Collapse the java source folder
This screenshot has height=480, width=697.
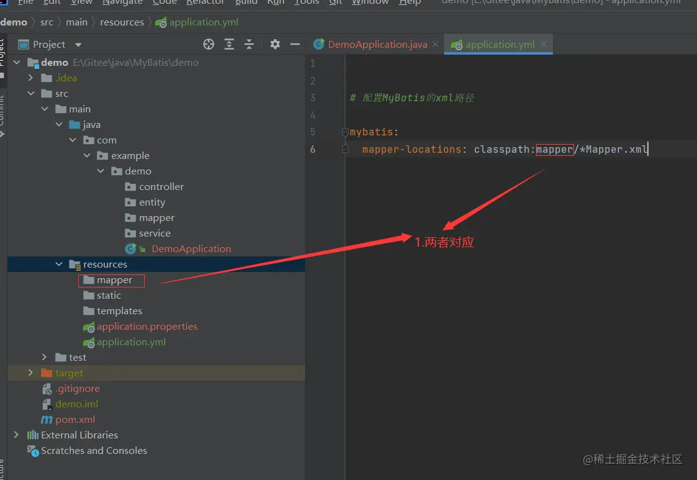click(58, 124)
